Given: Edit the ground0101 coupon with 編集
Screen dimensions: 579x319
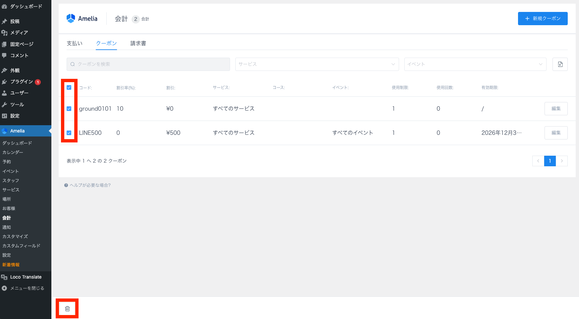Looking at the screenshot, I should pos(556,109).
